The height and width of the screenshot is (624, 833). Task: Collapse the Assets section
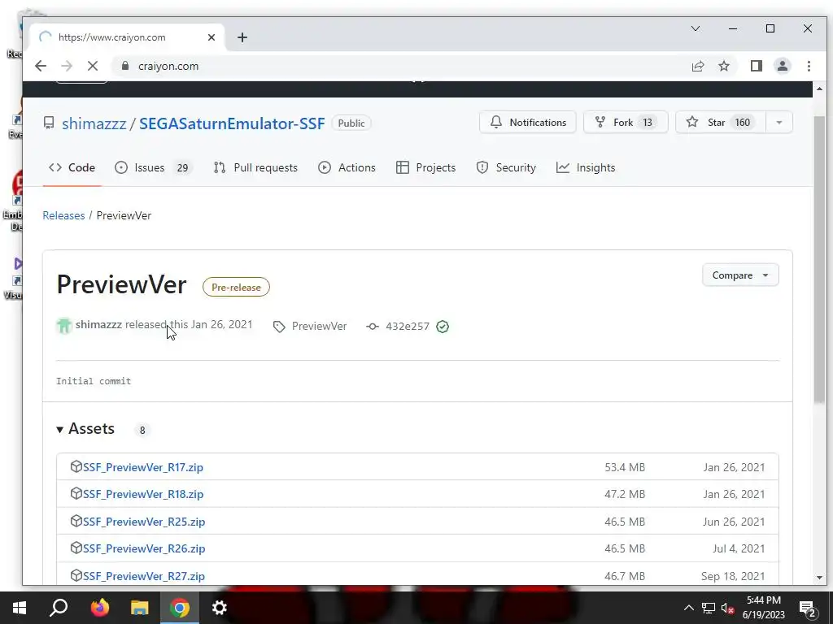pos(85,429)
